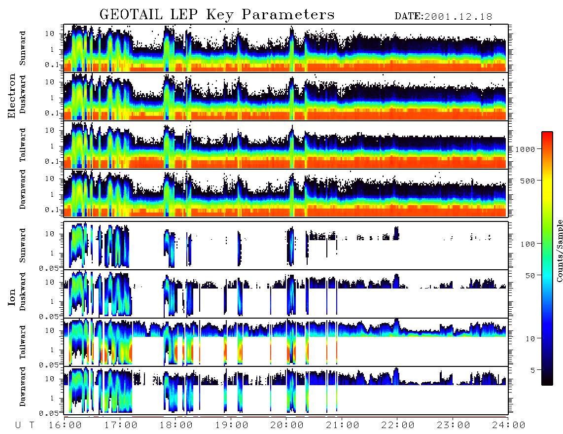This screenshot has width=563, height=434.
Task: Click the "Counts/Sample" colorbar label
Action: click(x=559, y=251)
